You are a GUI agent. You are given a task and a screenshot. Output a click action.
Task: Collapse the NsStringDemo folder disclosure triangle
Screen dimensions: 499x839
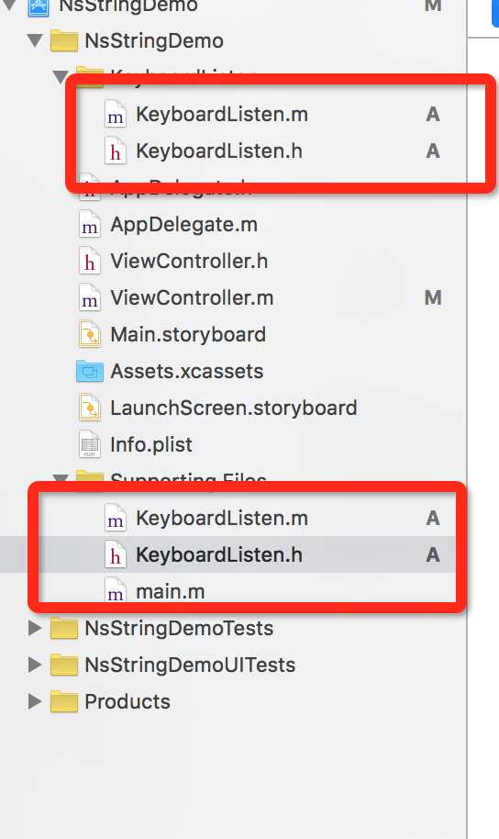coord(35,40)
